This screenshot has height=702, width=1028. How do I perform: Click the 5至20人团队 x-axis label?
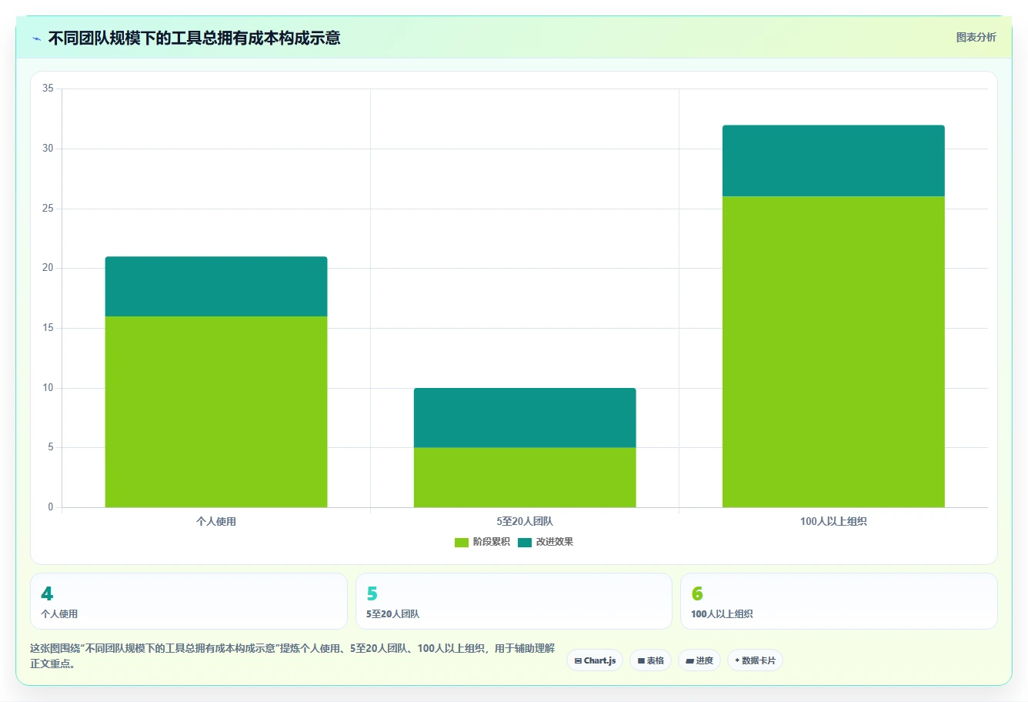[525, 522]
